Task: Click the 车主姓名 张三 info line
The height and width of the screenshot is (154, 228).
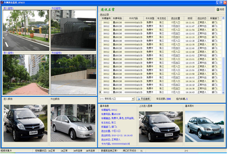Action: tap(109, 123)
